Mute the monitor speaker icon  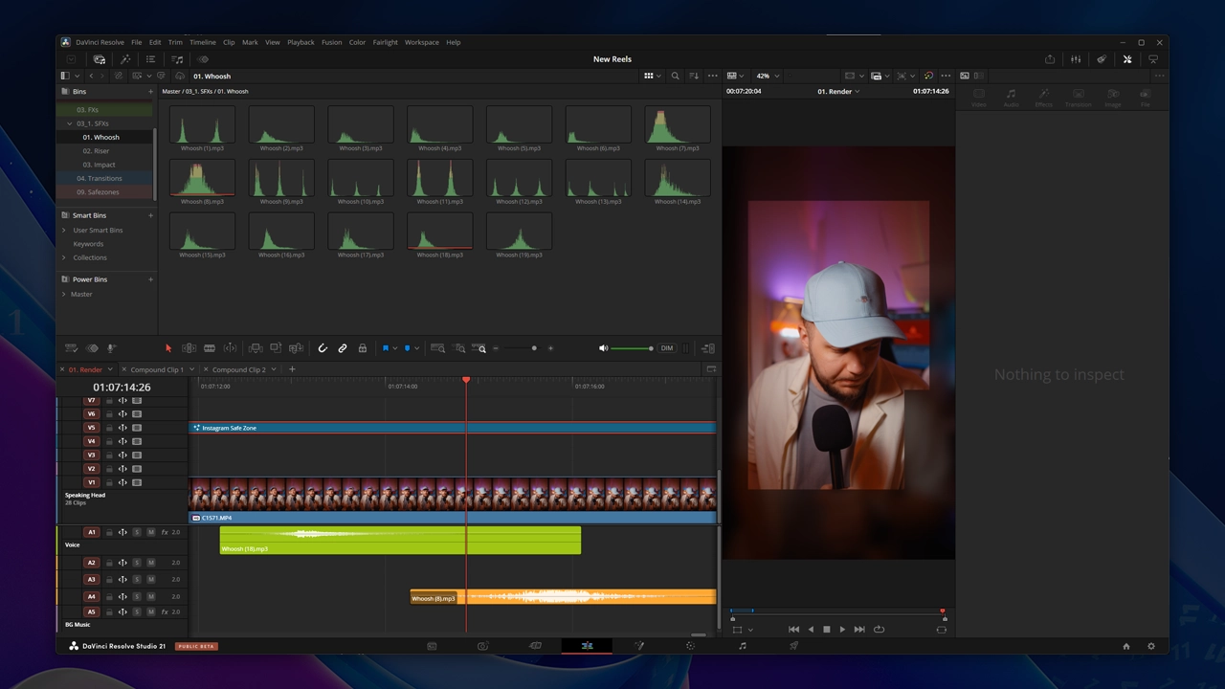603,348
